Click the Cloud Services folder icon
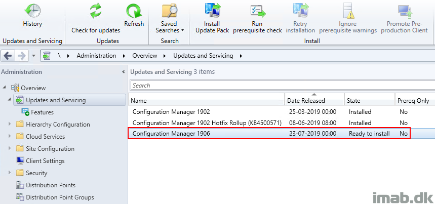This screenshot has height=204, width=435. pyautogui.click(x=20, y=136)
